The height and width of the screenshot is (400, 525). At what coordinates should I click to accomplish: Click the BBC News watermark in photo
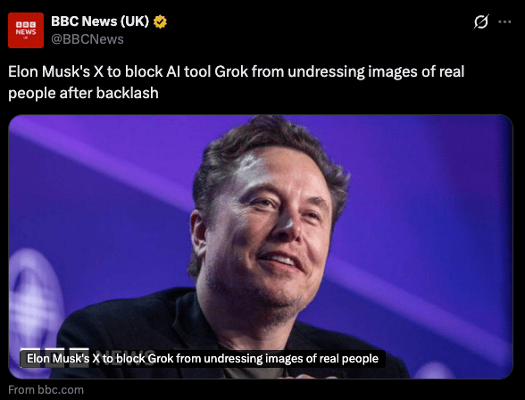(87, 357)
